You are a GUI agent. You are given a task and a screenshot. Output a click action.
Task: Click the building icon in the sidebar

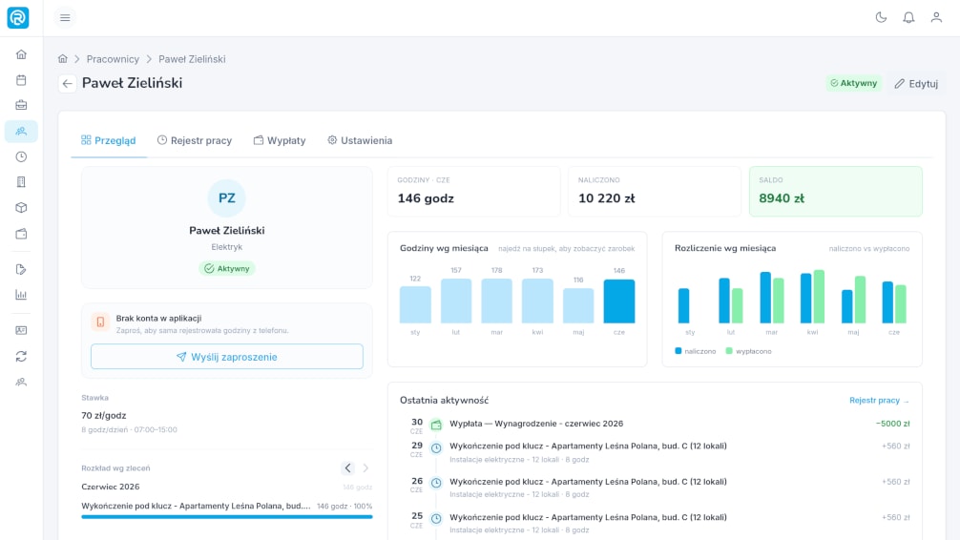[x=21, y=182]
